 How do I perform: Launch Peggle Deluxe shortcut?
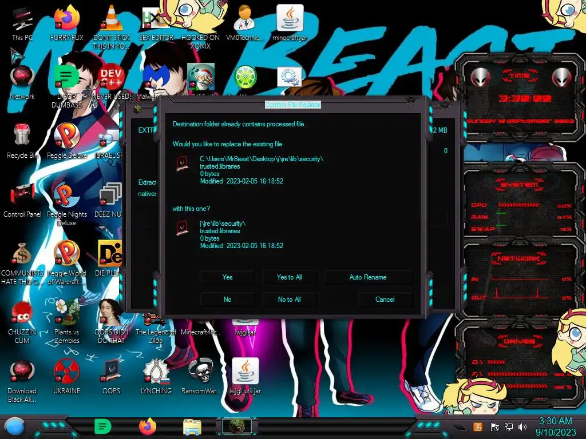pyautogui.click(x=67, y=141)
